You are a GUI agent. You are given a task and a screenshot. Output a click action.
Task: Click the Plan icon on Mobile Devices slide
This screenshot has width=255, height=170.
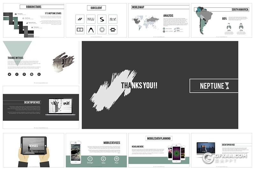117,159
